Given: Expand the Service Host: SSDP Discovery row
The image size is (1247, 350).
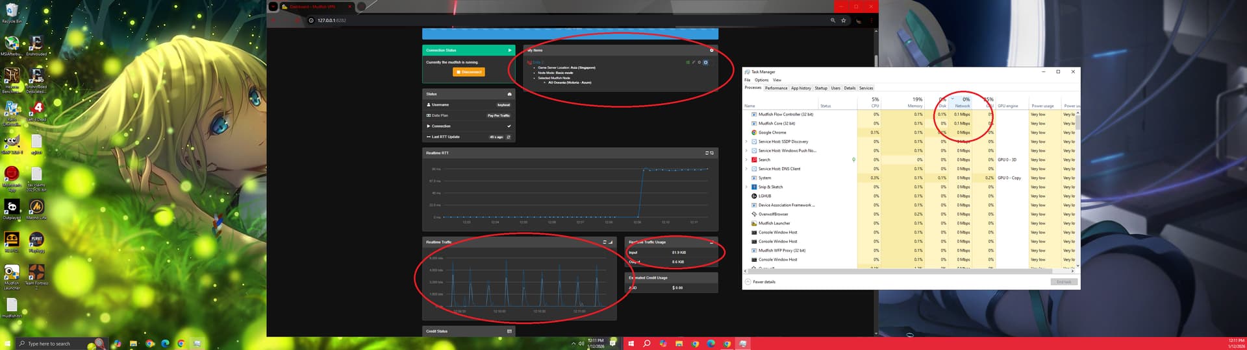Looking at the screenshot, I should tap(746, 141).
